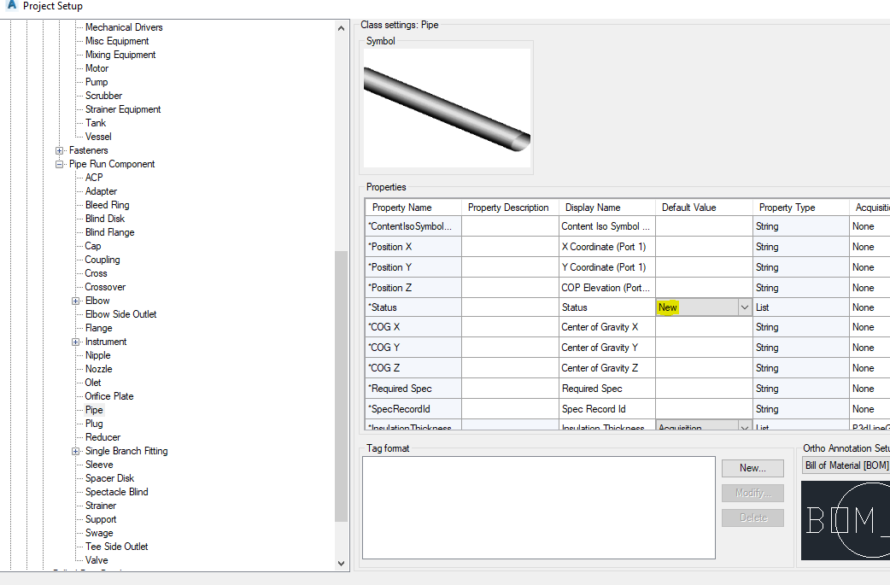
Task: Click scroll up arrow in class tree
Action: [x=341, y=28]
